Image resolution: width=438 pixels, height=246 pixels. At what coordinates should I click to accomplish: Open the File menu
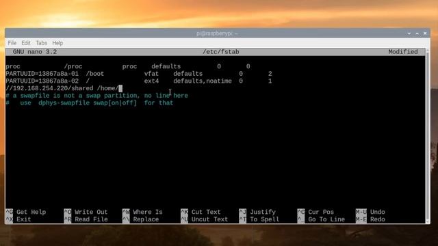pyautogui.click(x=12, y=43)
